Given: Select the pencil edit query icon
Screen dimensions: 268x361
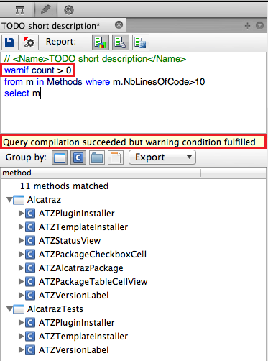Looking at the screenshot, I should pos(46,10).
